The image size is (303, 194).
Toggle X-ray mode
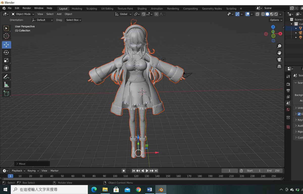click(257, 14)
